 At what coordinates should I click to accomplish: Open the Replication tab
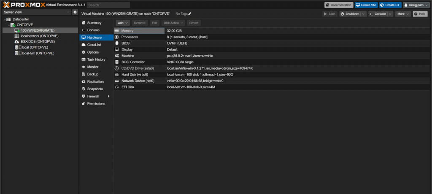click(x=97, y=81)
